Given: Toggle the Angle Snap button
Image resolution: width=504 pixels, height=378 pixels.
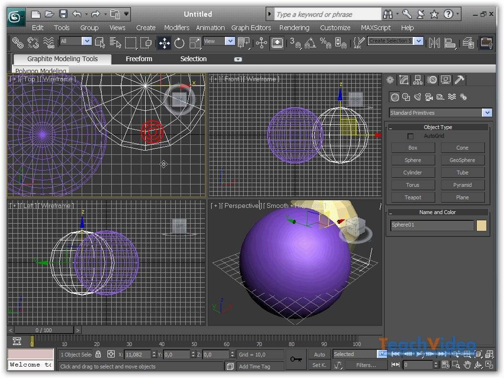Looking at the screenshot, I should pyautogui.click(x=310, y=43).
